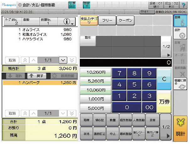
Task: Jump to last page in lower split list
Action: click(72, 113)
